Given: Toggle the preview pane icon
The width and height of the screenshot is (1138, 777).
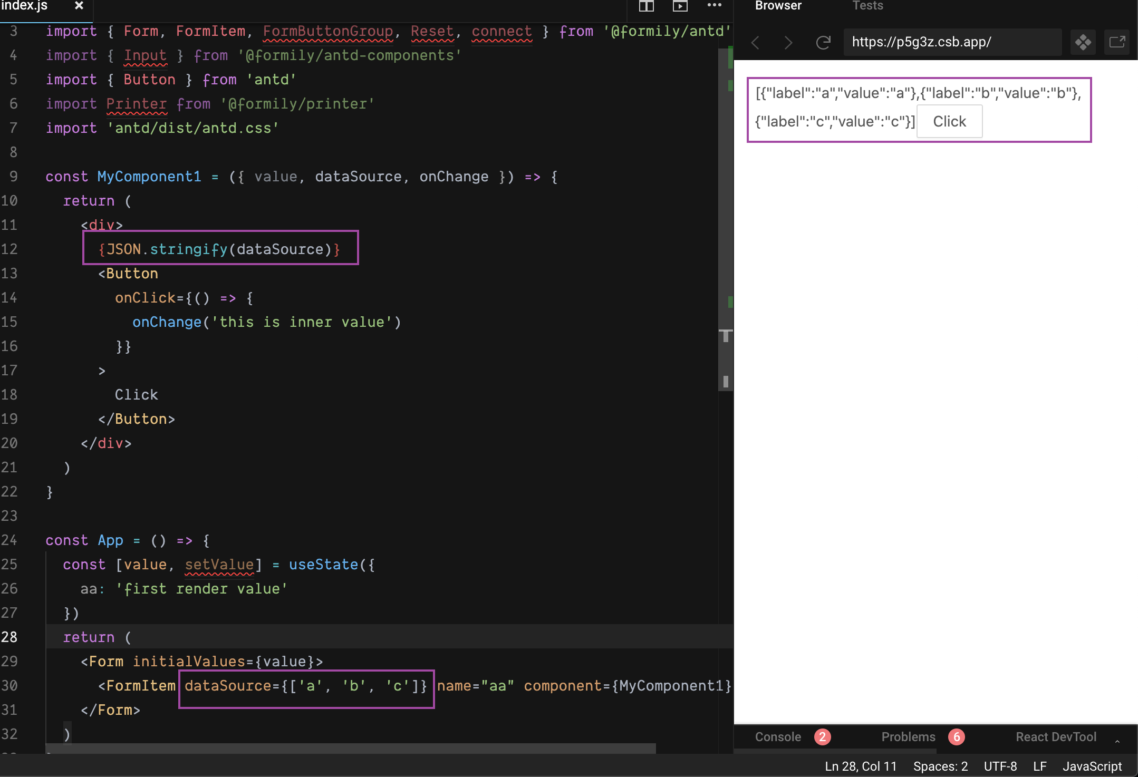Looking at the screenshot, I should click(680, 6).
